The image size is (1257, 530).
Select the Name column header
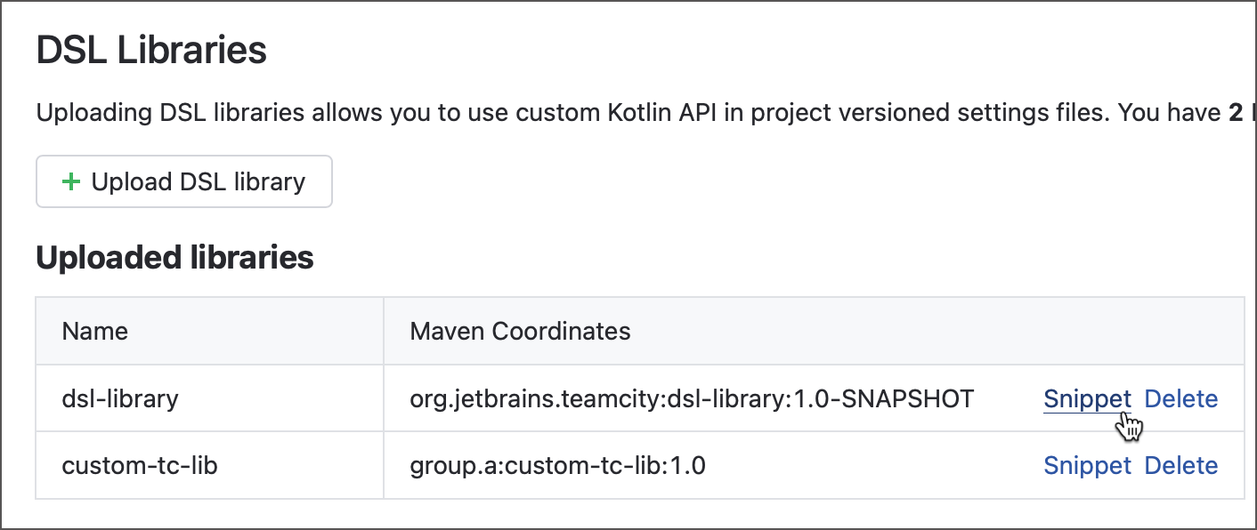point(94,330)
